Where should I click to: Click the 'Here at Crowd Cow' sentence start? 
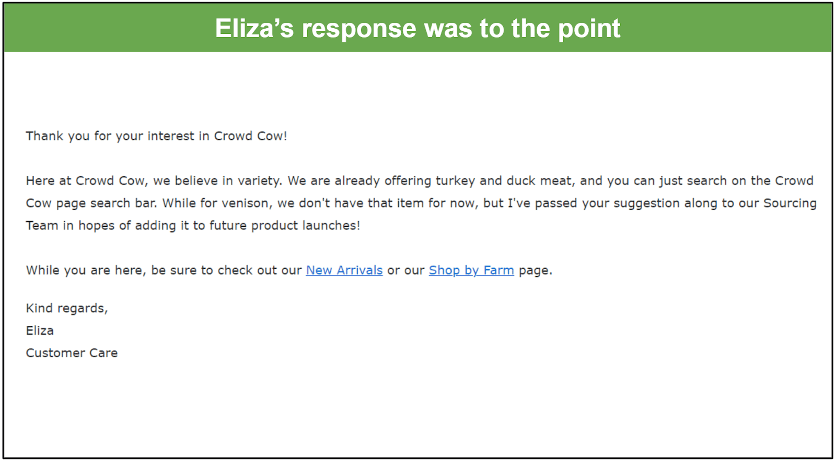85,181
